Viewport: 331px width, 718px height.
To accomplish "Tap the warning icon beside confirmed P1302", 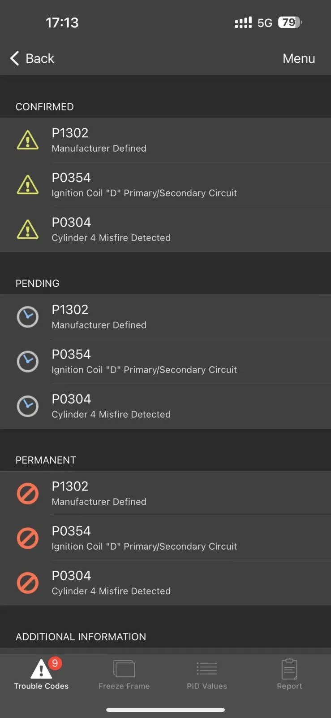I will [28, 140].
